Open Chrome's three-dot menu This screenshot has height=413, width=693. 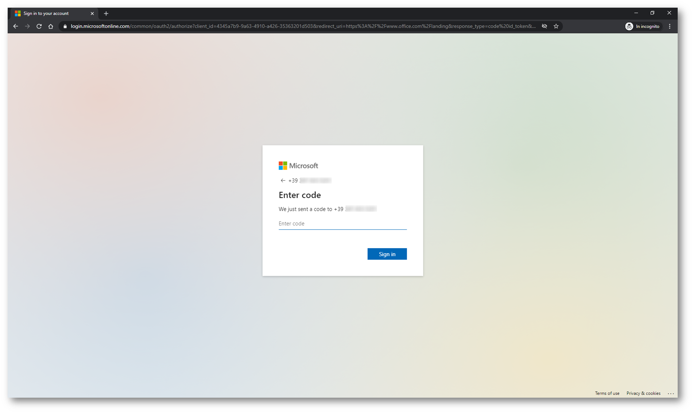[670, 26]
